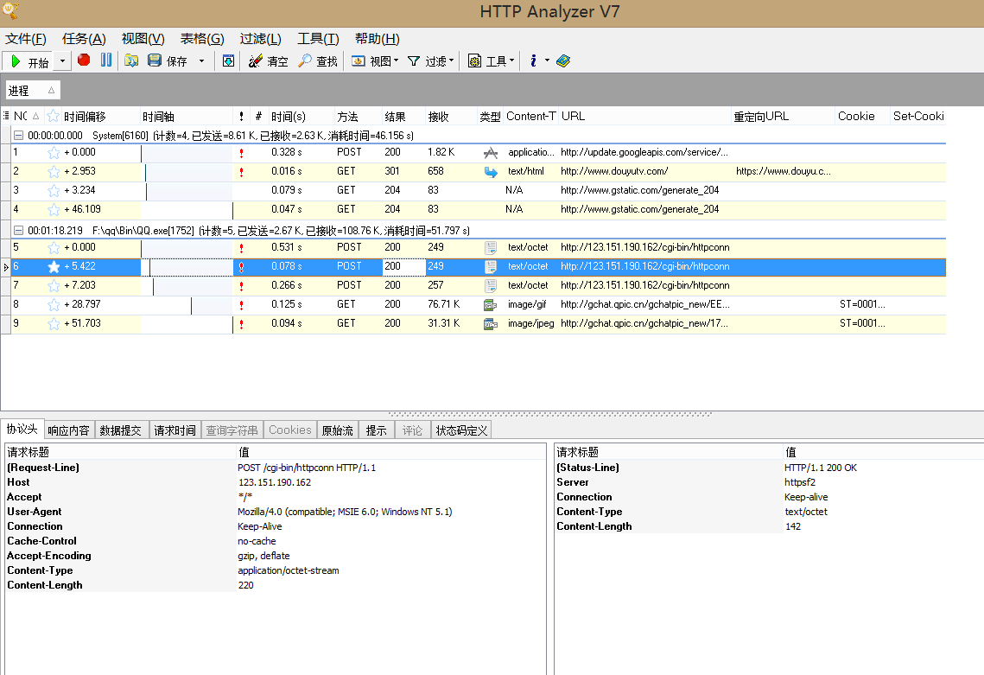984x675 pixels.
Task: Open the dropdown arrow next to info icon
Action: click(547, 60)
